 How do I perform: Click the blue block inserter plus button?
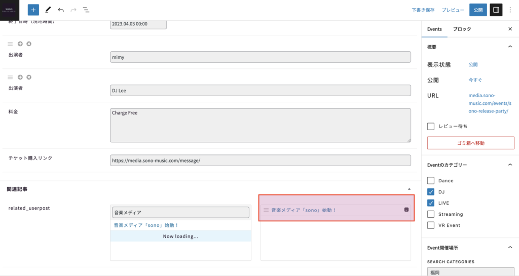click(33, 10)
